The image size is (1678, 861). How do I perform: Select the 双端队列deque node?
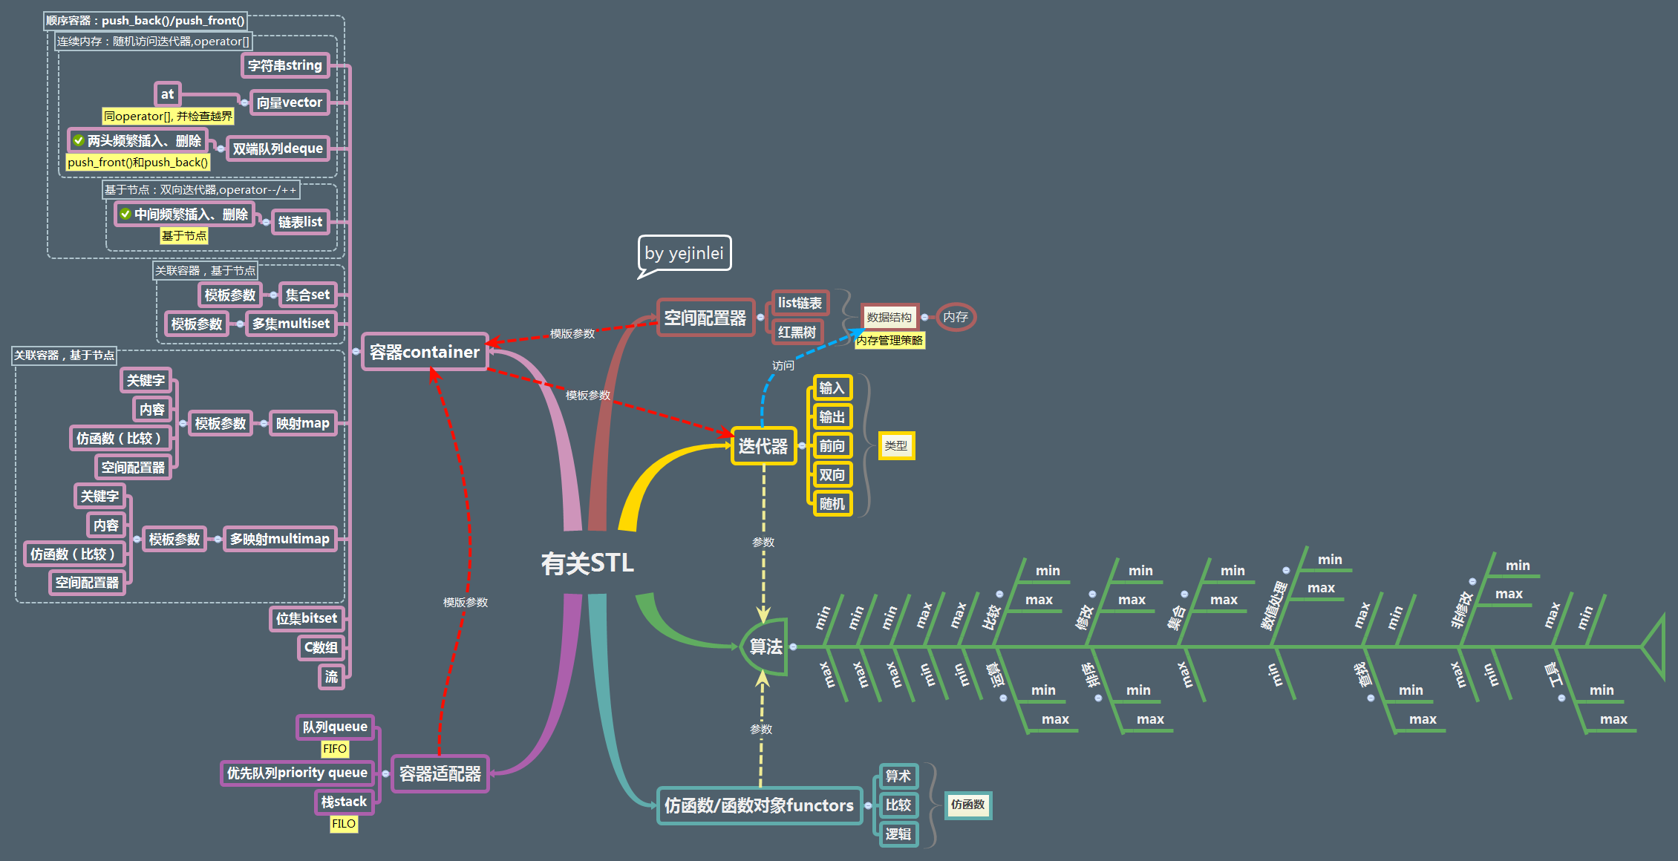(278, 148)
